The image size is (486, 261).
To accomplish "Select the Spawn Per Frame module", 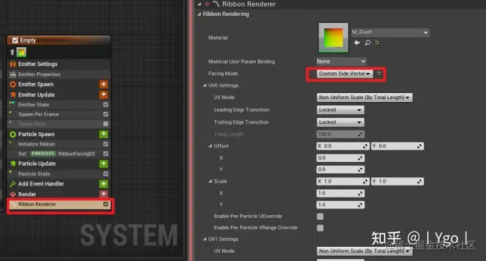I will click(59, 114).
